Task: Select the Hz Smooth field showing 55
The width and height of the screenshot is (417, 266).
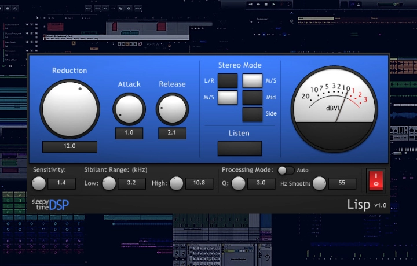Action: point(342,183)
